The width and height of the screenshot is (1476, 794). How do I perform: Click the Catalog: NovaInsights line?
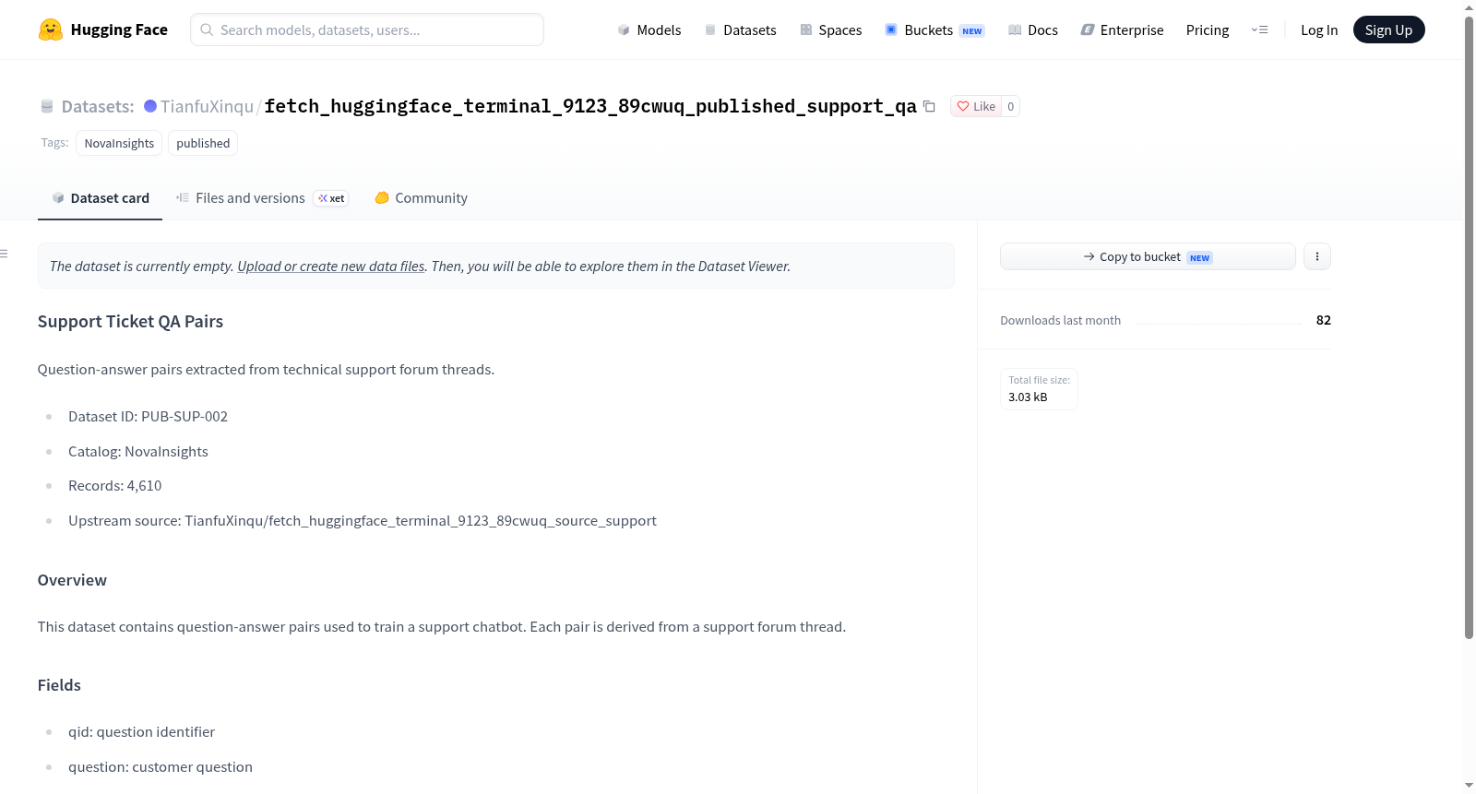[x=138, y=452]
